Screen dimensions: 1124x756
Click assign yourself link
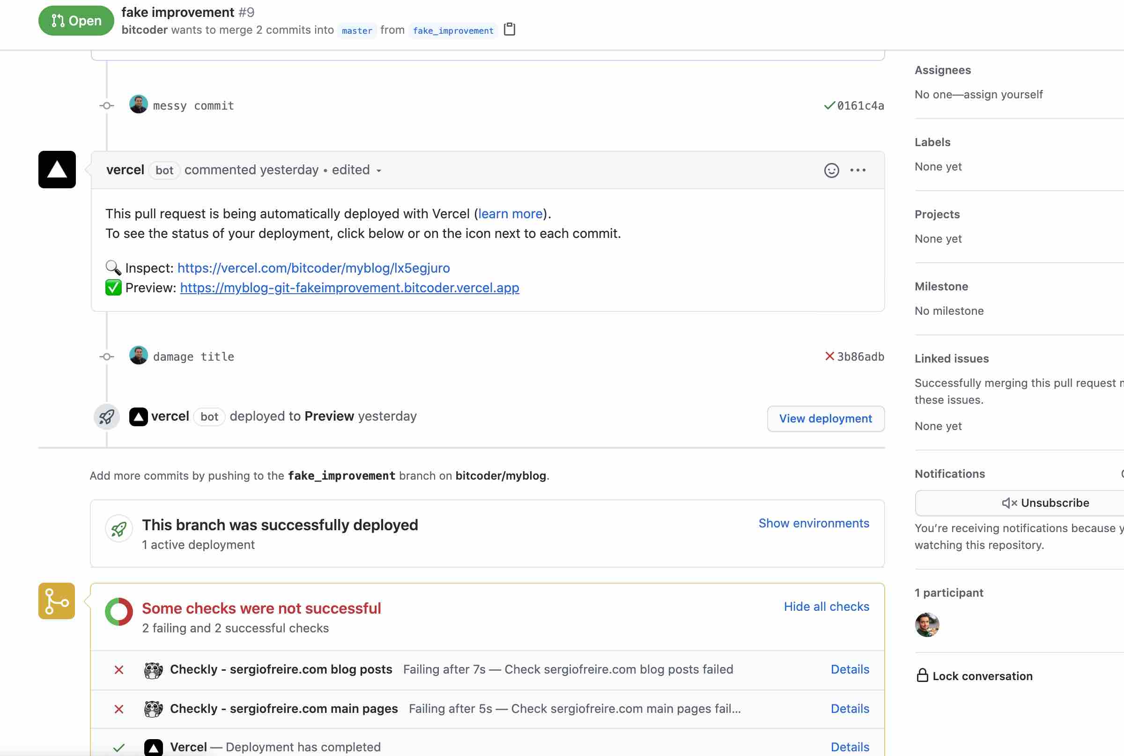(x=1003, y=95)
